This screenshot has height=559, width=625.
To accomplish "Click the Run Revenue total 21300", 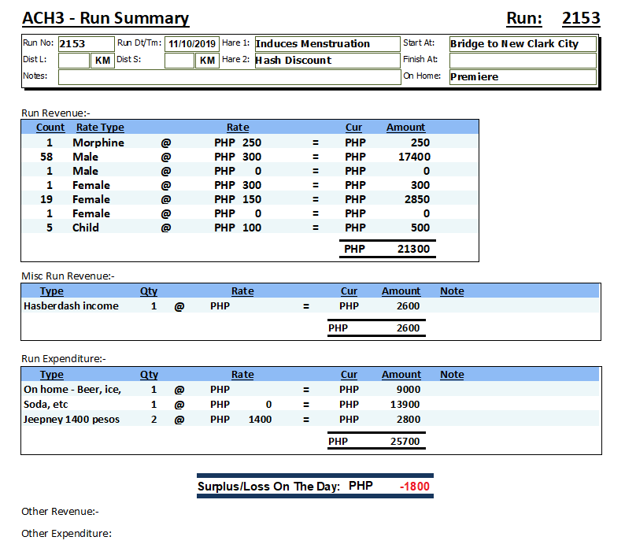I will [414, 249].
